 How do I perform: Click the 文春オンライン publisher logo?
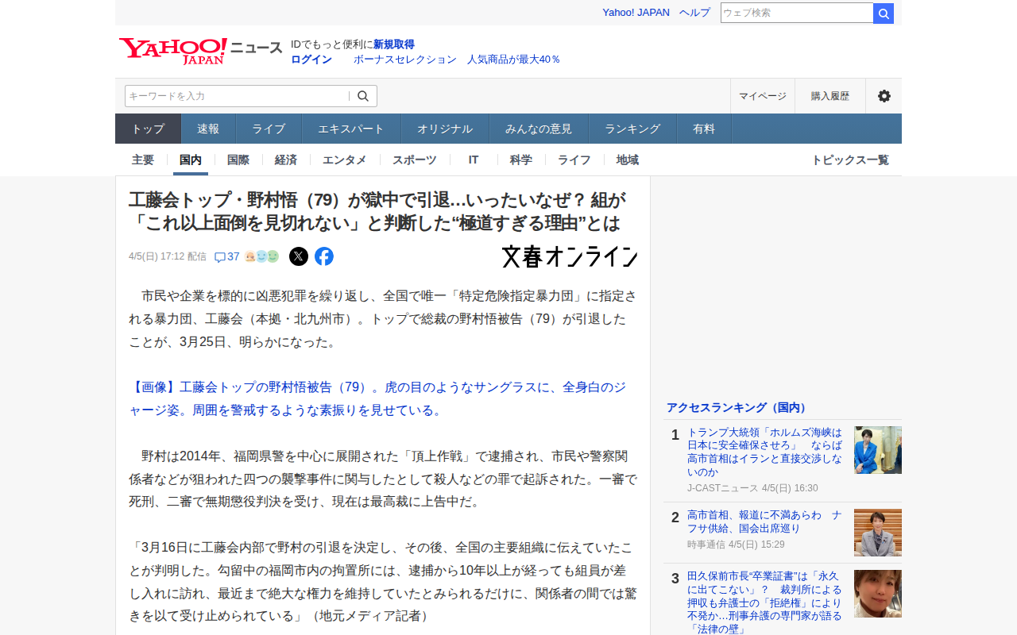pyautogui.click(x=570, y=256)
